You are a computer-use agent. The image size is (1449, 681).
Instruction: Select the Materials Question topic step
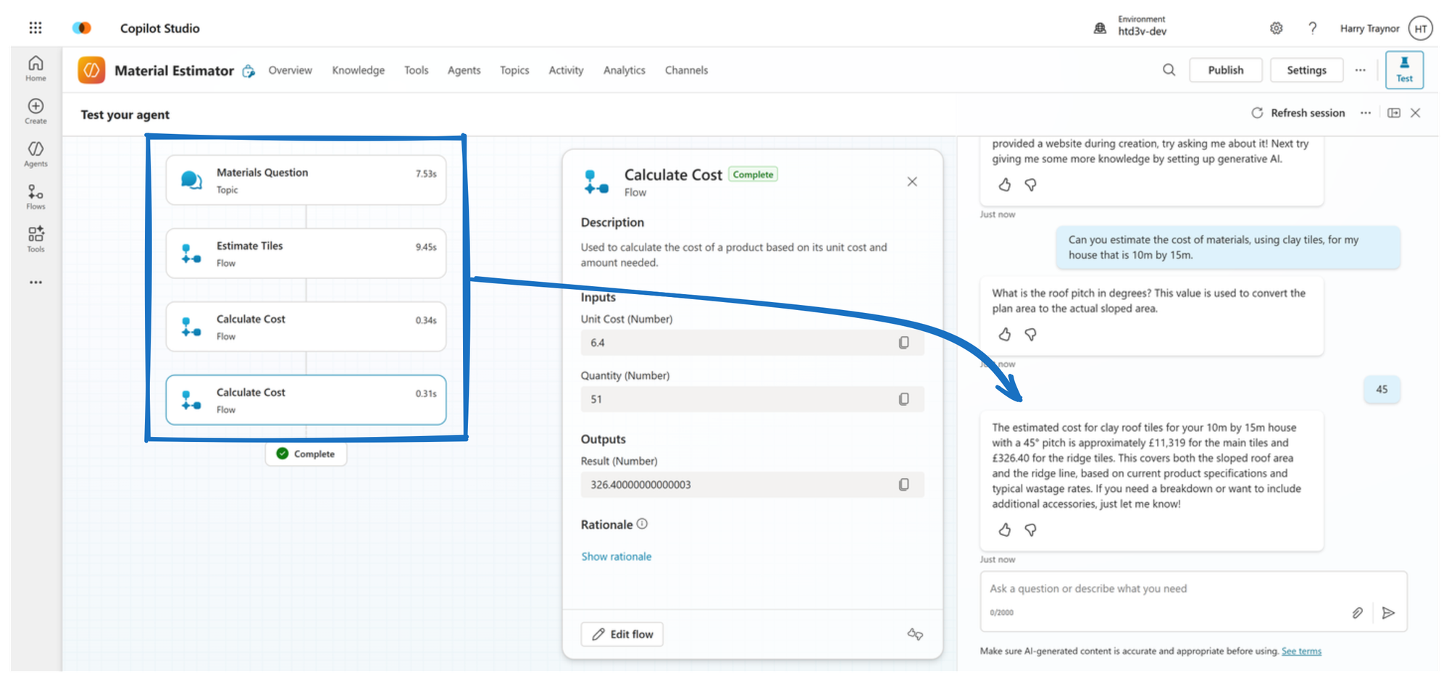click(306, 180)
